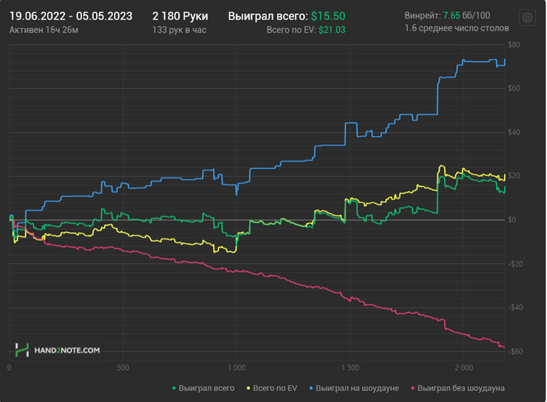Toggle the yellow 'Всего по EV' legend dot

[248, 389]
